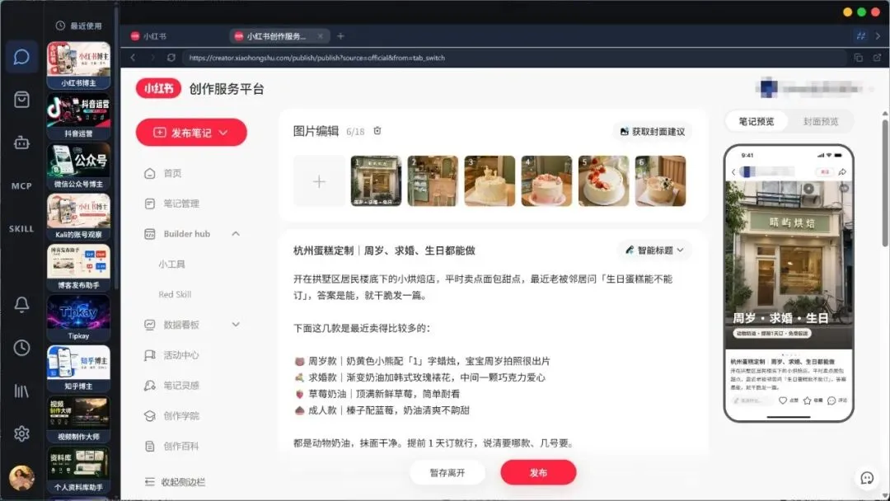Click the user avatar at bottom left
The width and height of the screenshot is (890, 501).
tap(21, 478)
